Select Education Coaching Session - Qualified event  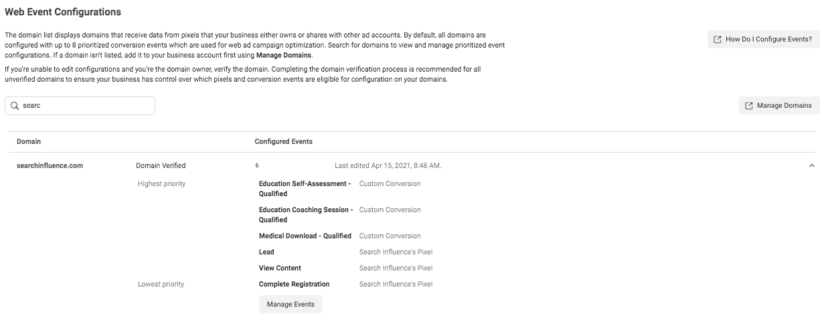[305, 214]
